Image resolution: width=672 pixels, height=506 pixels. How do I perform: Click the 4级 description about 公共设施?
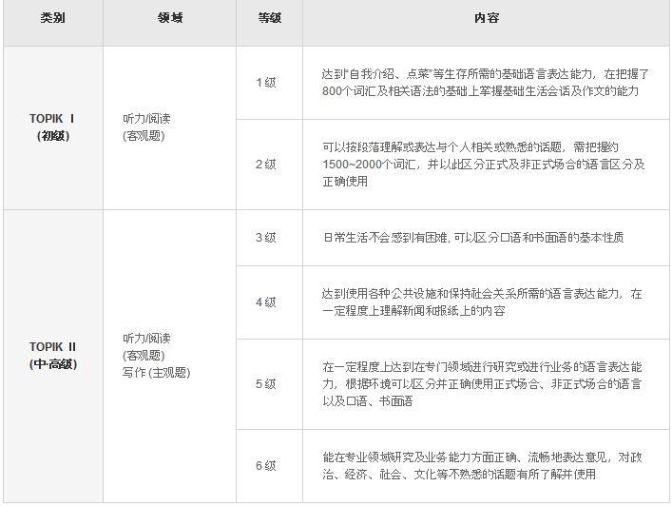pos(482,302)
